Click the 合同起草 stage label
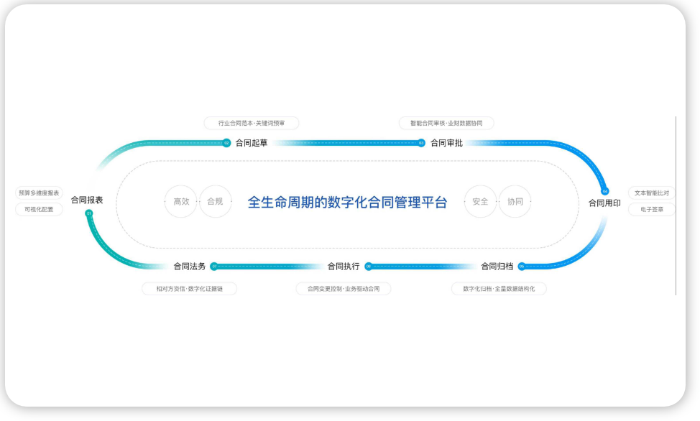 point(252,143)
